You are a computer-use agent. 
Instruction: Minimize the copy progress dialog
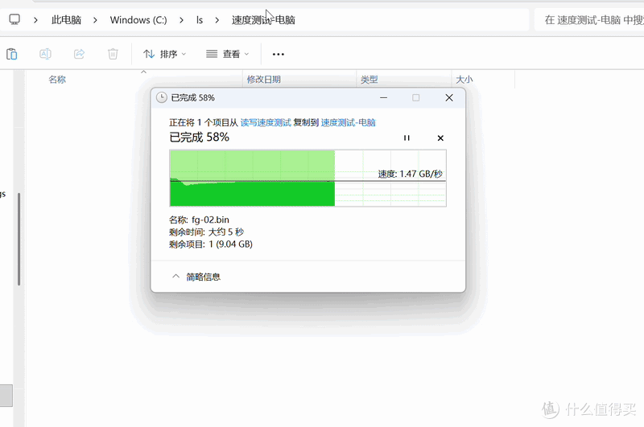coord(384,97)
